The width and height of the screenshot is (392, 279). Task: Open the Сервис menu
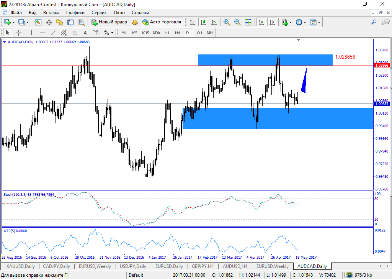pyautogui.click(x=99, y=13)
